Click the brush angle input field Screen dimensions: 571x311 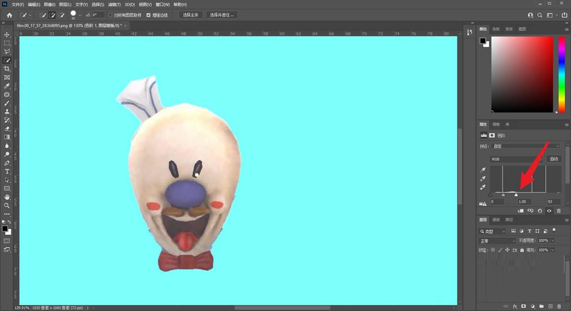click(x=98, y=15)
